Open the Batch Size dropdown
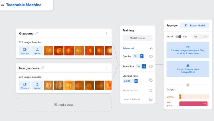Viewport: 214px width, 121px height. pyautogui.click(x=144, y=66)
